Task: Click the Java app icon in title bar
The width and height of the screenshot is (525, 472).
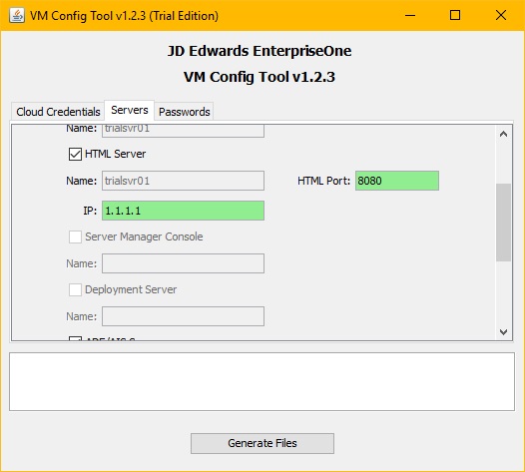Action: coord(17,15)
